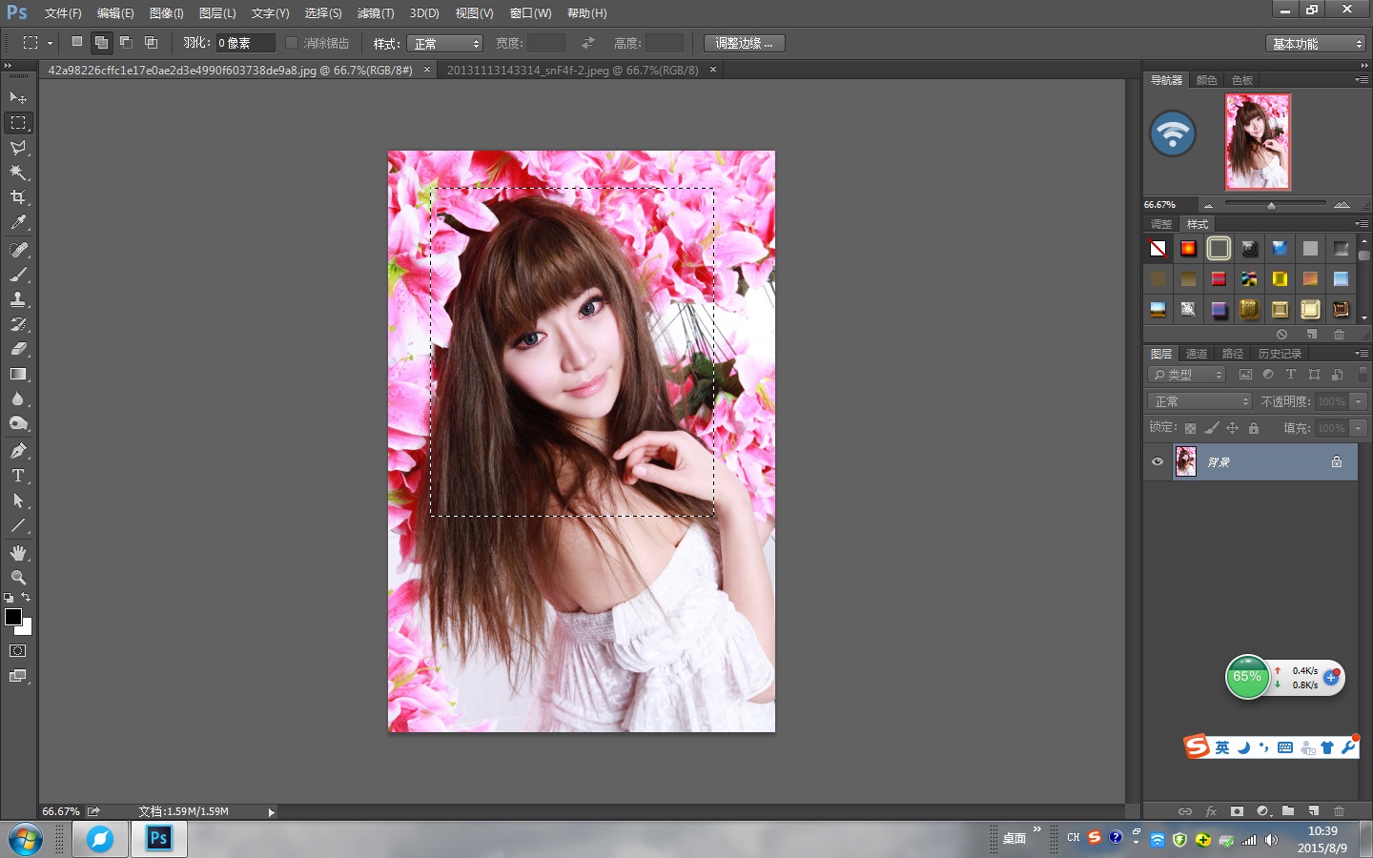Click the delete layer trash icon
1373x858 pixels.
tap(1339, 811)
